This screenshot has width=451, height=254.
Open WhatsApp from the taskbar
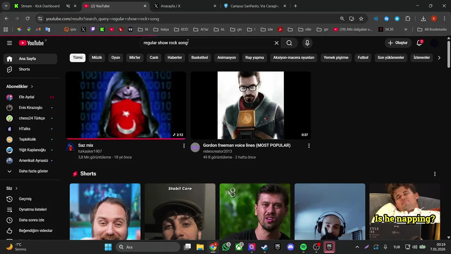click(226, 247)
